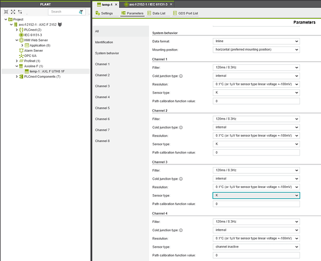Open the Data format dropdown

point(256,41)
